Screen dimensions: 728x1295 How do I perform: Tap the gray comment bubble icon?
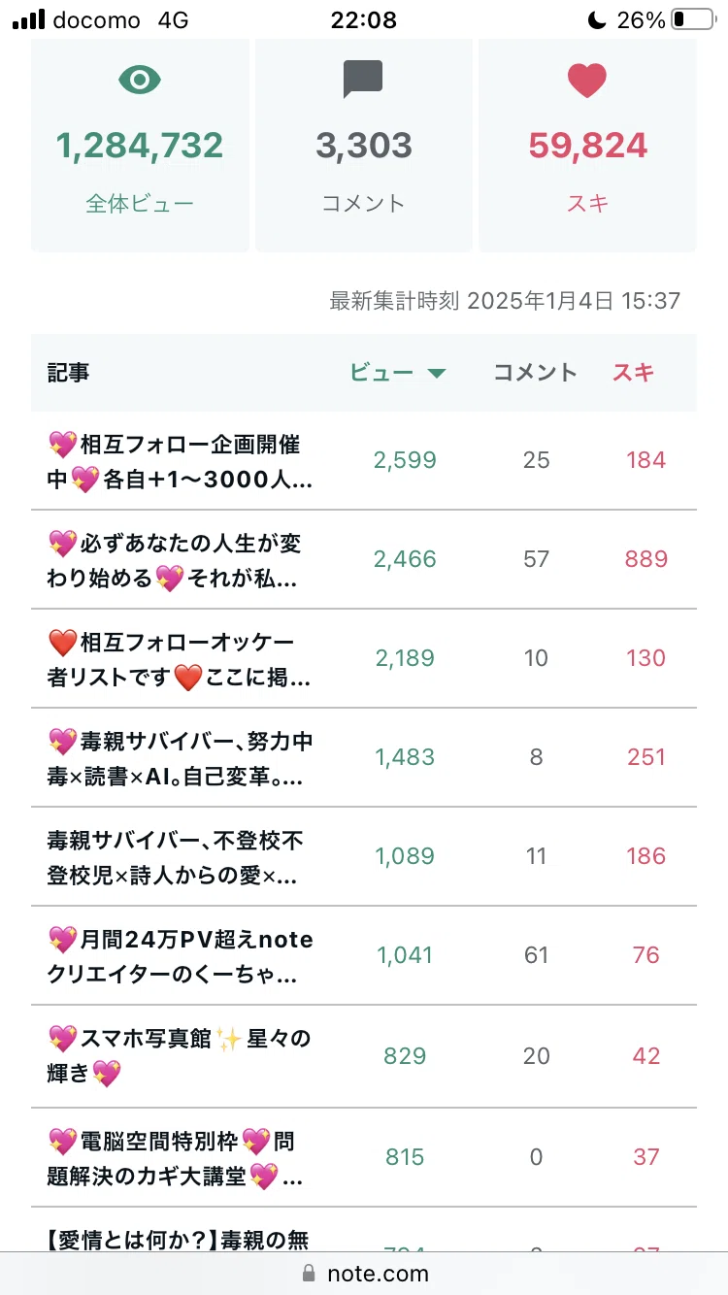click(x=364, y=80)
